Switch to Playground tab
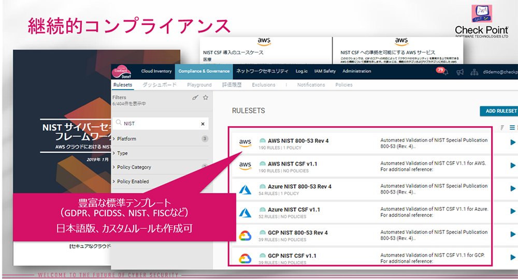The image size is (518, 279). (x=199, y=85)
